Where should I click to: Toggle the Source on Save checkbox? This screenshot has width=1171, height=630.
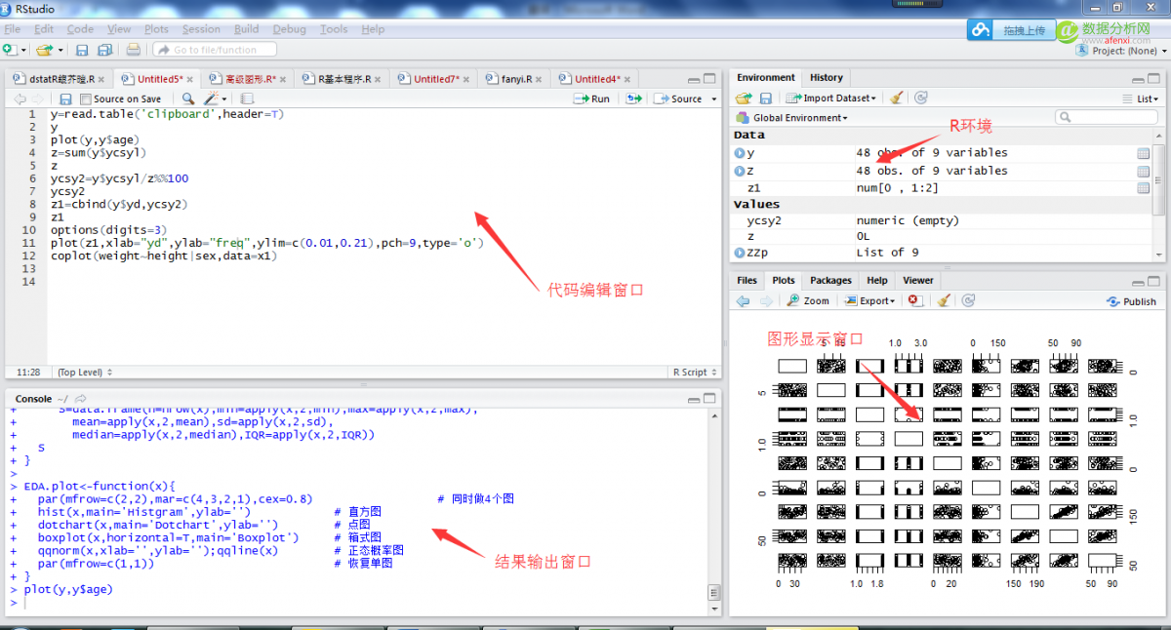pos(86,98)
